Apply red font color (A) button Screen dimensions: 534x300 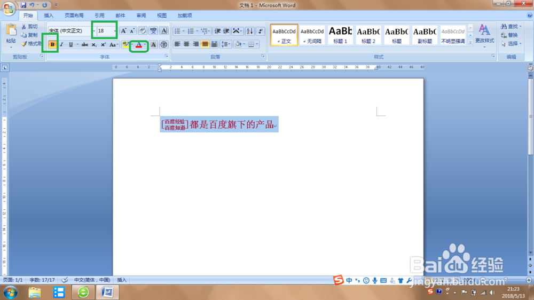[x=139, y=44]
